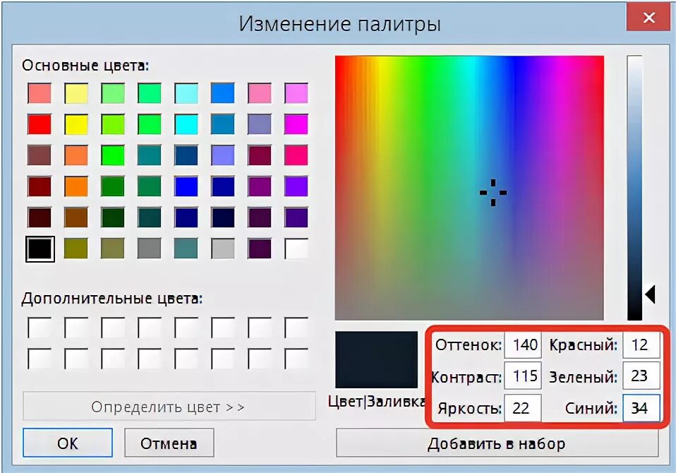Select the pink swatch in first row

260,94
